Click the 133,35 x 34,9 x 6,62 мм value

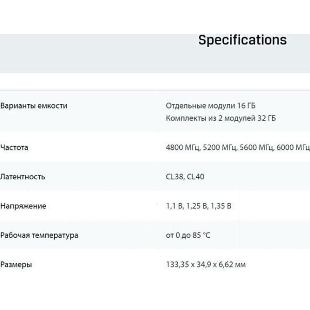(206, 265)
